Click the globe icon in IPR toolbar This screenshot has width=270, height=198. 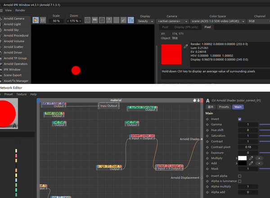102,20
